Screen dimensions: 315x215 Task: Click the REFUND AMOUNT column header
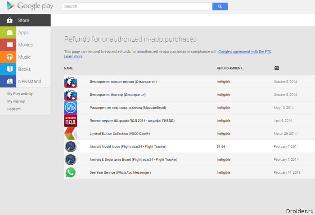(x=229, y=68)
